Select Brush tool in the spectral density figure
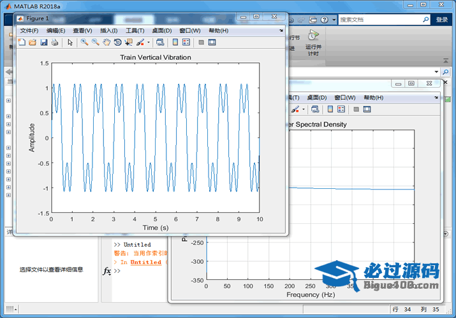The image size is (456, 318). 295,109
